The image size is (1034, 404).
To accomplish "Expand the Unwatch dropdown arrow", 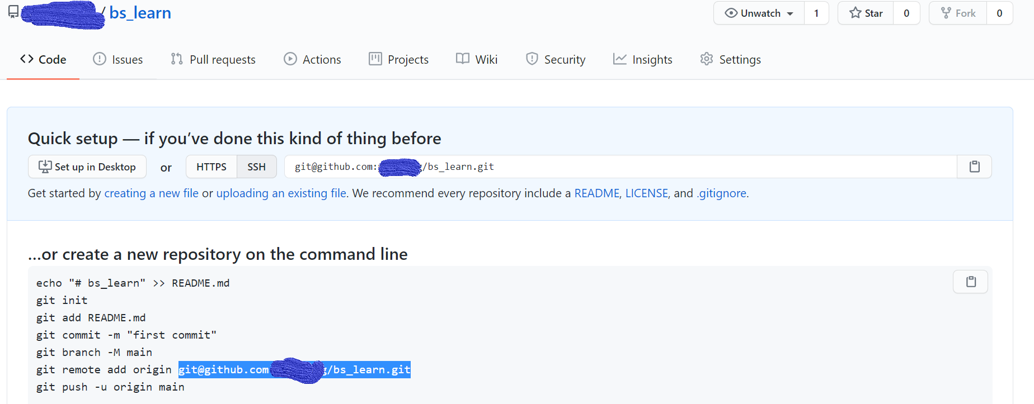I will pyautogui.click(x=790, y=13).
